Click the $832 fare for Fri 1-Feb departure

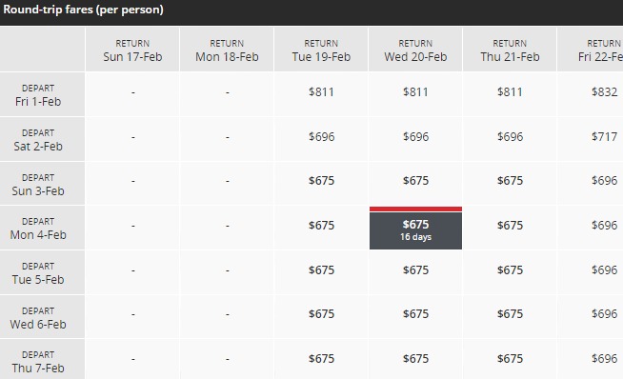coord(604,94)
